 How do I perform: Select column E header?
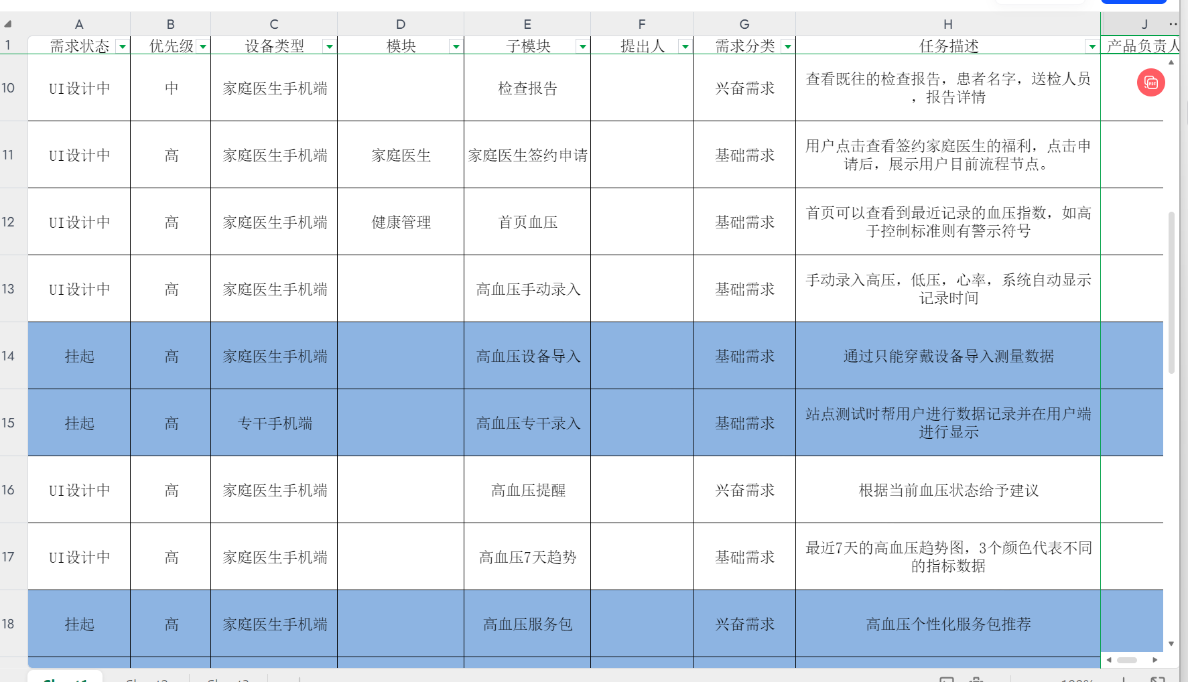pyautogui.click(x=527, y=24)
